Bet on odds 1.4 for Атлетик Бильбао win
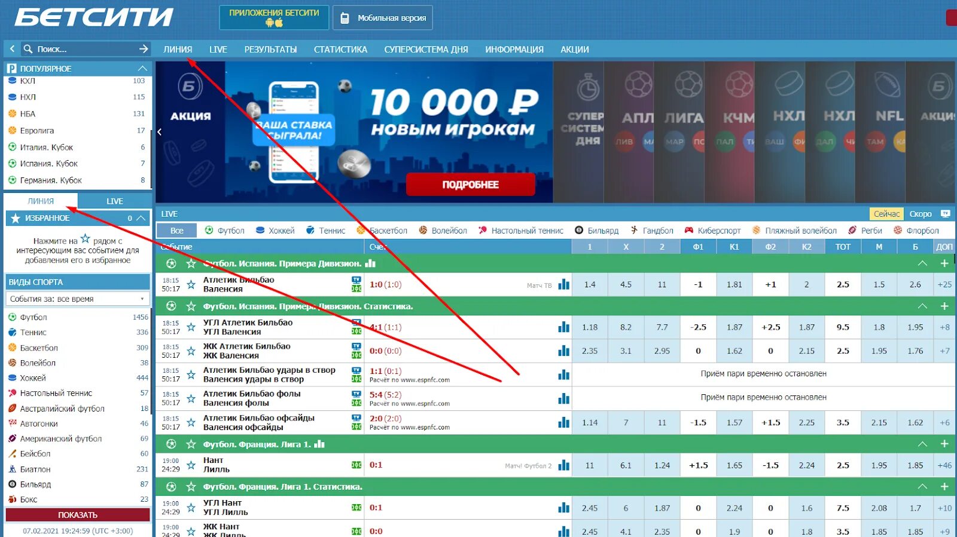 (x=590, y=284)
